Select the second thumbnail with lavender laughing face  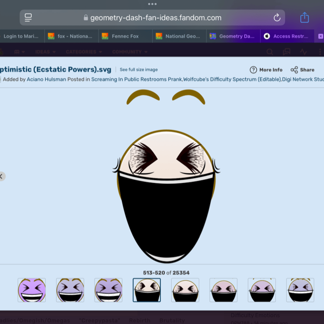pyautogui.click(x=70, y=290)
